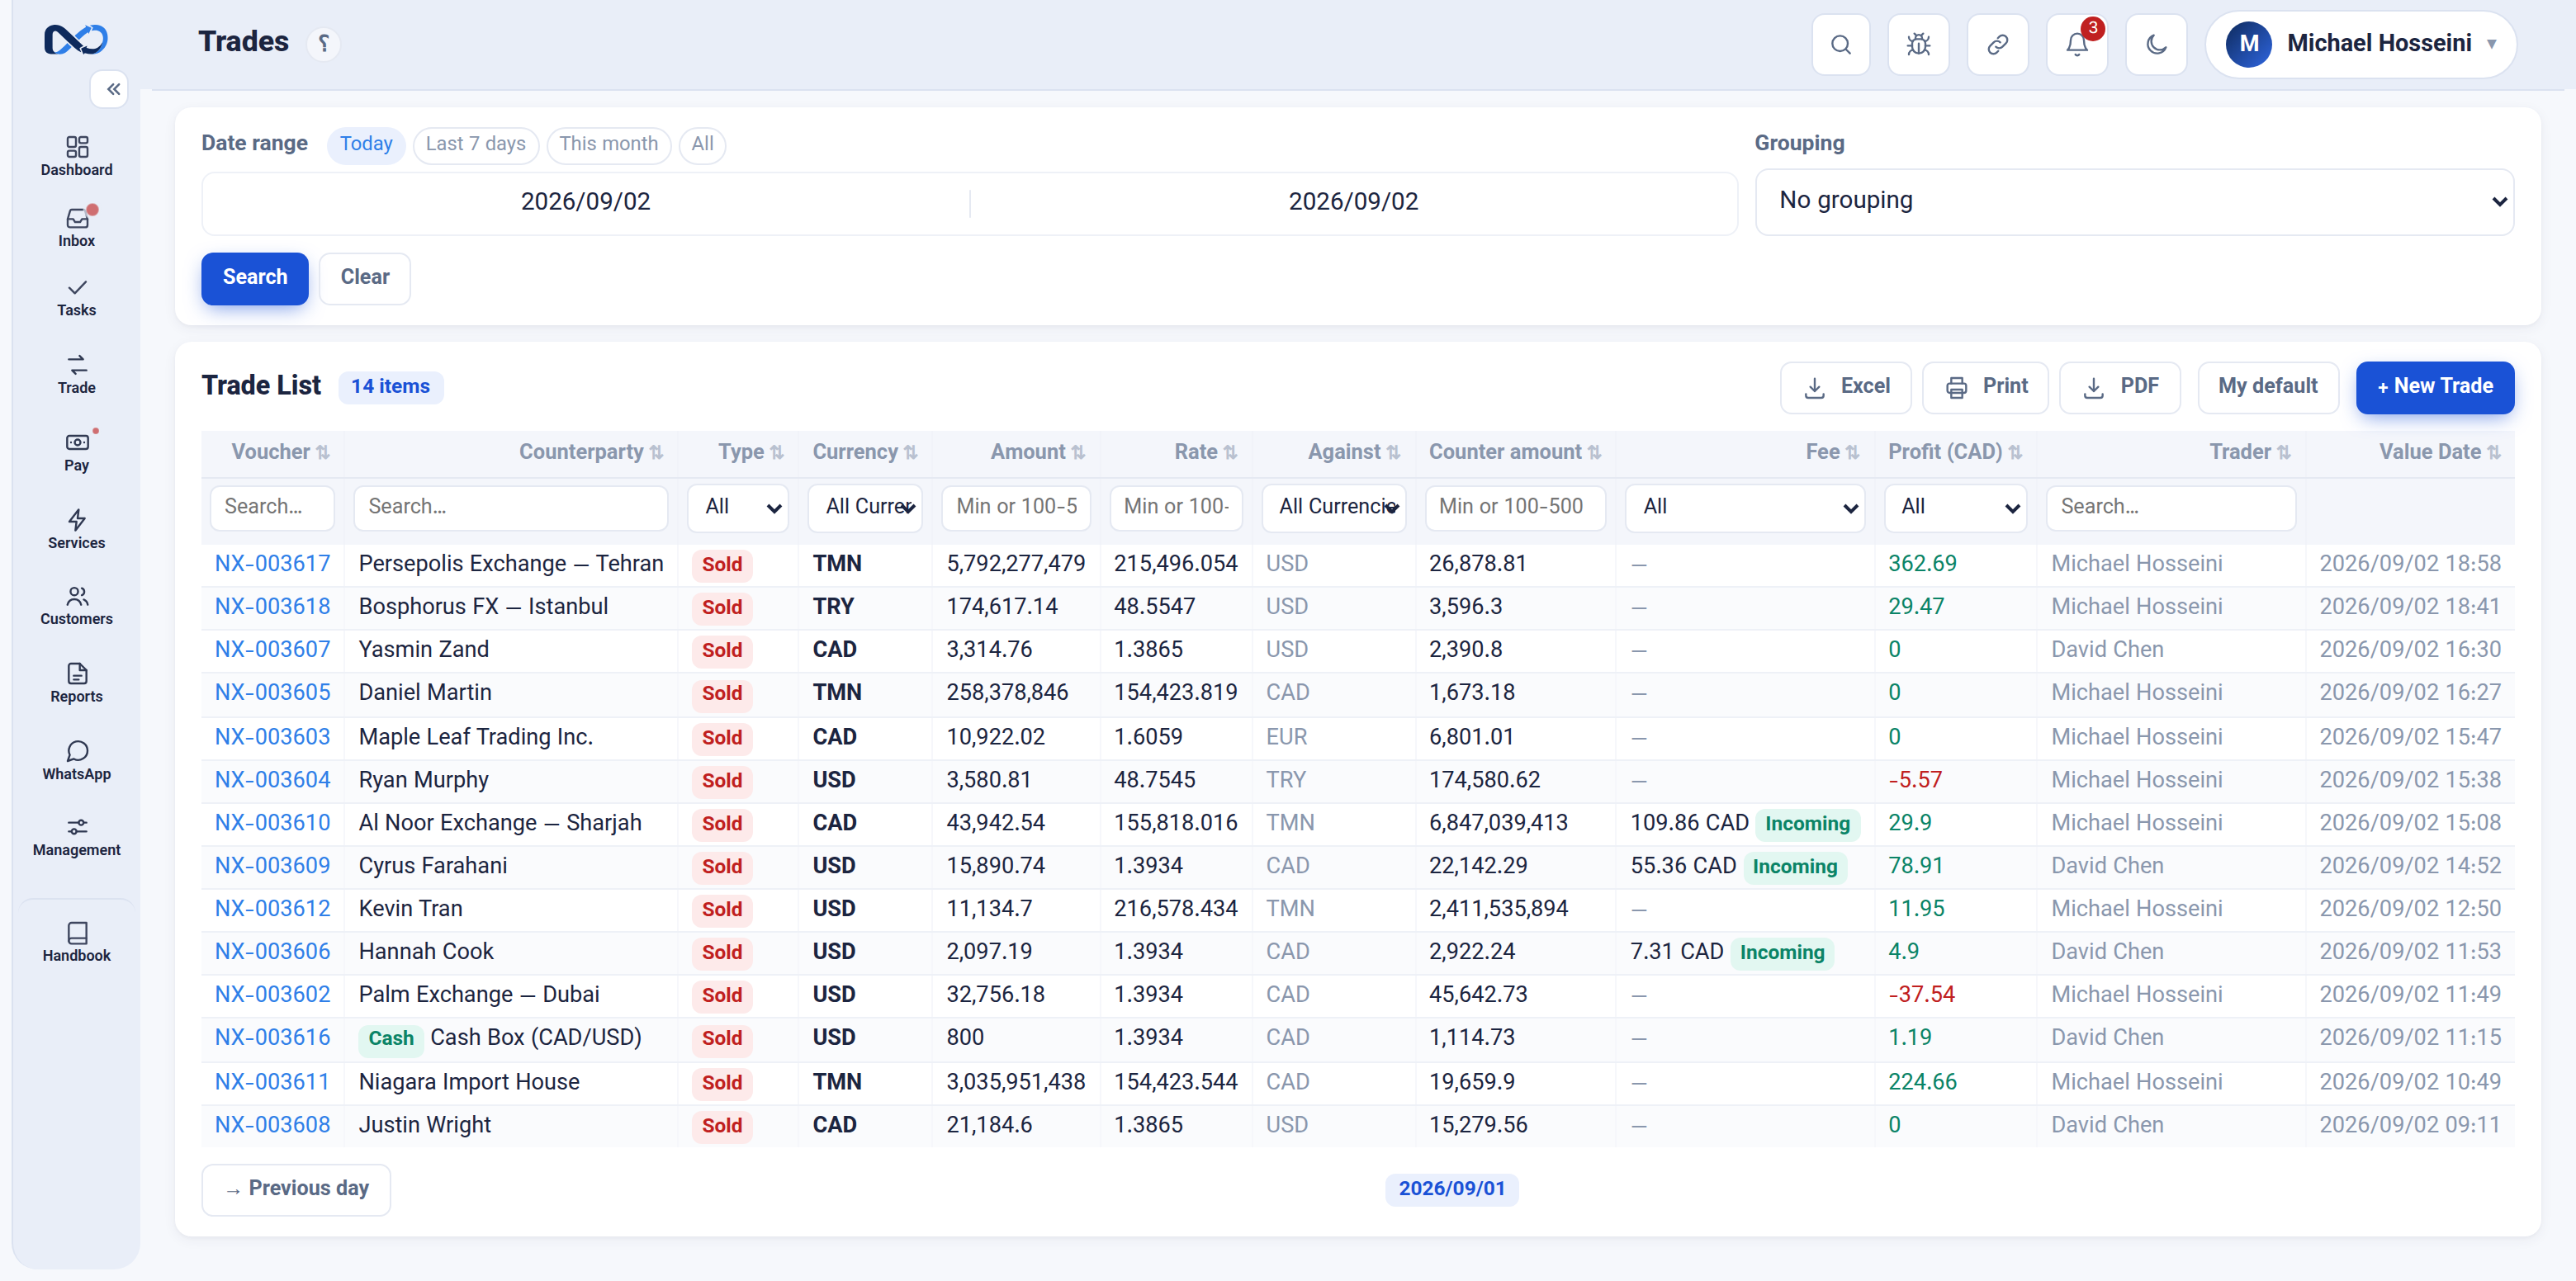Screen dimensions: 2576x1281
Task: Open Management in the sidebar
Action: (76, 837)
